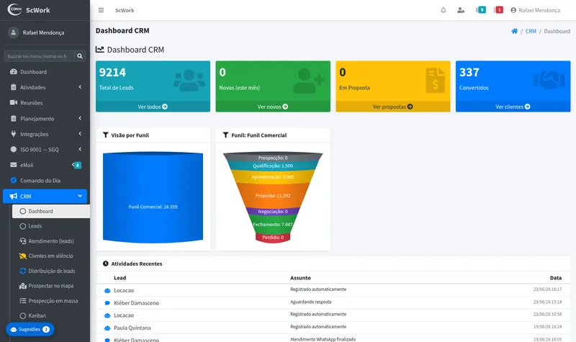The image size is (576, 342).
Task: Click the Negociação: 0 funnel segment
Action: [x=273, y=211]
